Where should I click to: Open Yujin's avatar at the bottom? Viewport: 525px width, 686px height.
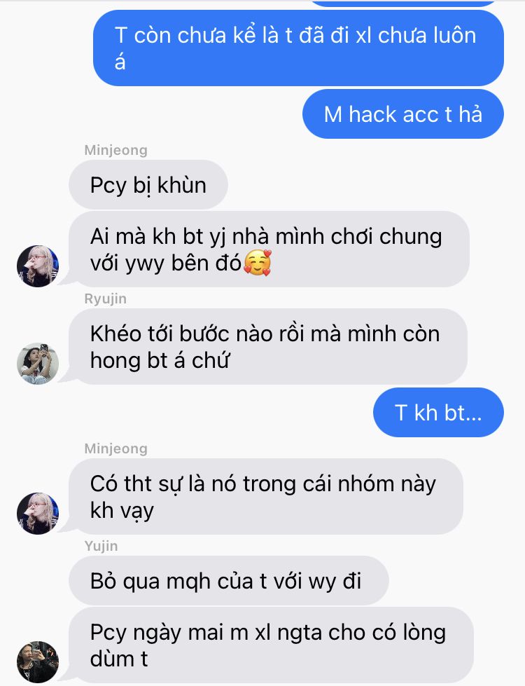(x=38, y=662)
